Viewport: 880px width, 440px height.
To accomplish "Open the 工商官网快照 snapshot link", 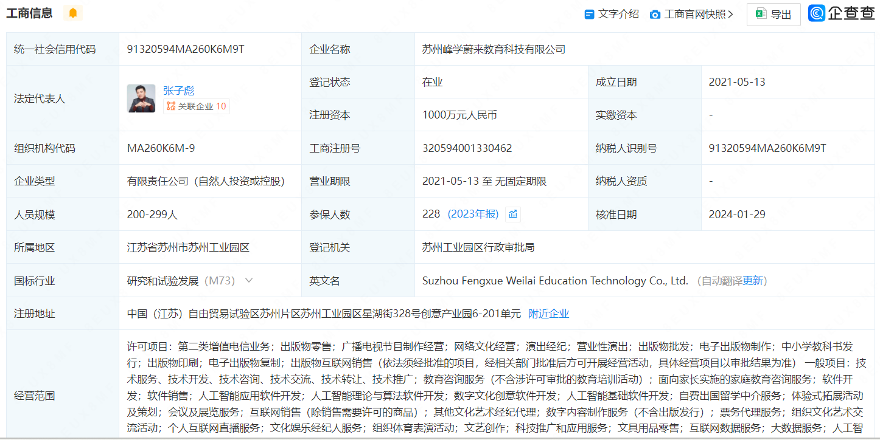I will pyautogui.click(x=695, y=14).
